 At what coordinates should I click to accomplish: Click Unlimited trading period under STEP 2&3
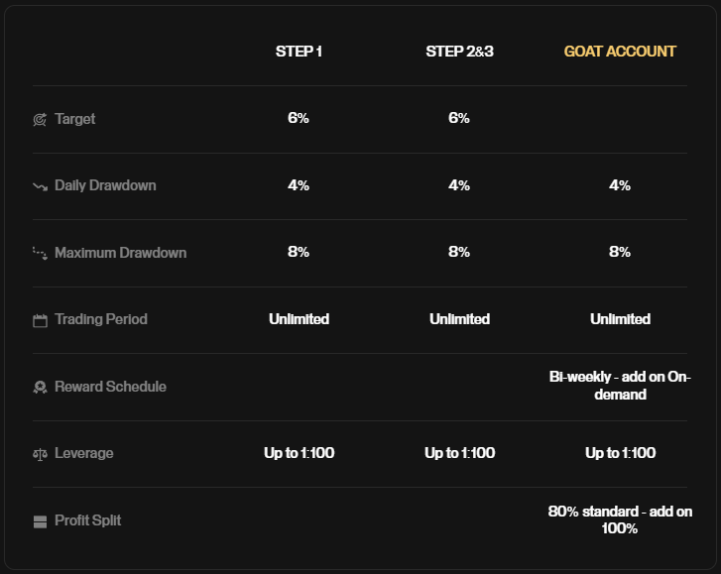[x=459, y=319]
